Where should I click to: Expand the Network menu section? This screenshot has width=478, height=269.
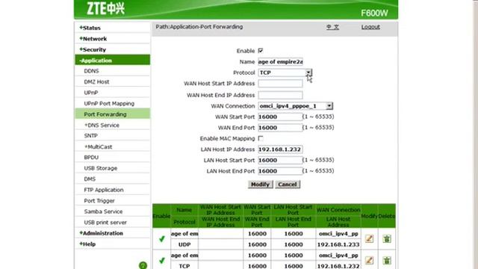(93, 39)
